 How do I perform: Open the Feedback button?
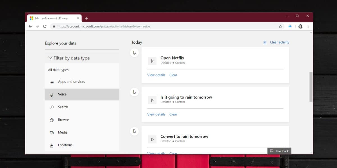coord(279,151)
